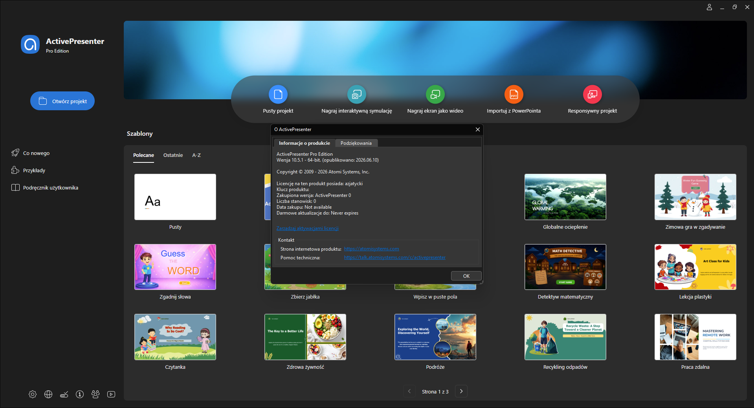Click the Strona 1 z 3 page indicator
754x408 pixels.
click(x=435, y=392)
